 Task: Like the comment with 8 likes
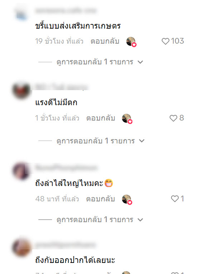[x=173, y=118]
